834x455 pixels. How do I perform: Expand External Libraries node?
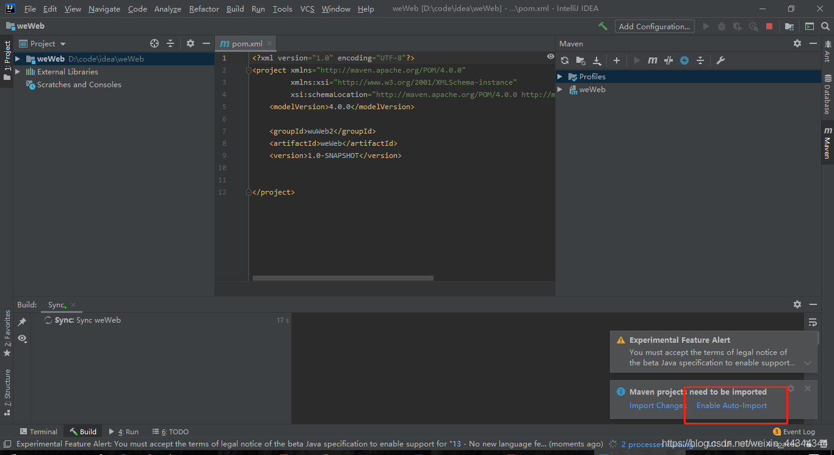point(18,72)
